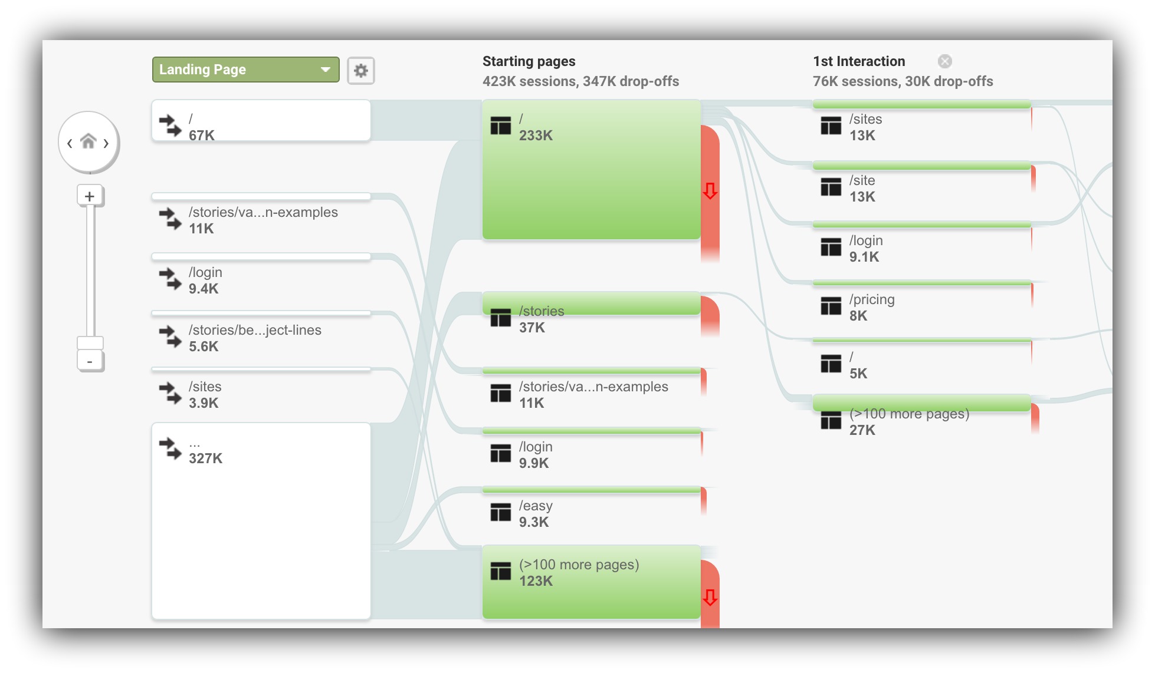Click the home icon in navigation control

pos(88,141)
